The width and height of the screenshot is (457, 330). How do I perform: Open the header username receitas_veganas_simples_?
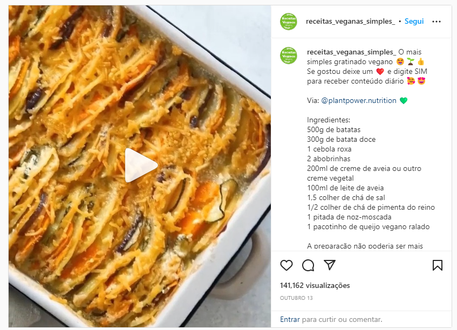pyautogui.click(x=350, y=21)
